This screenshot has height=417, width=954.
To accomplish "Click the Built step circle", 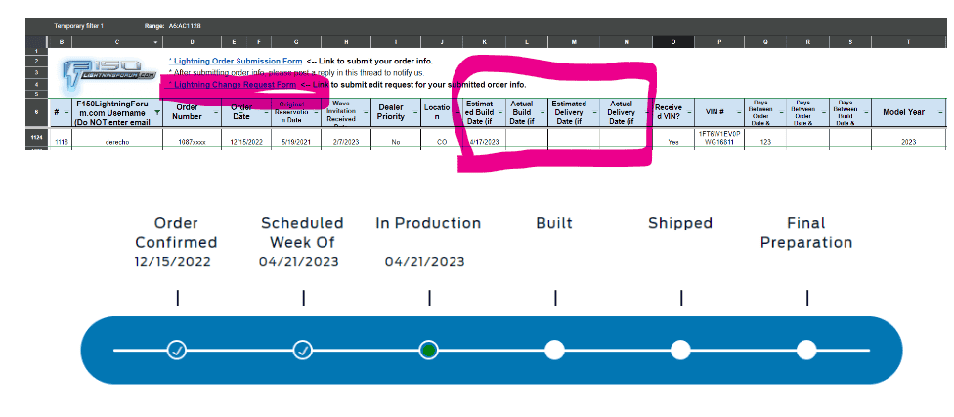I will pyautogui.click(x=554, y=350).
